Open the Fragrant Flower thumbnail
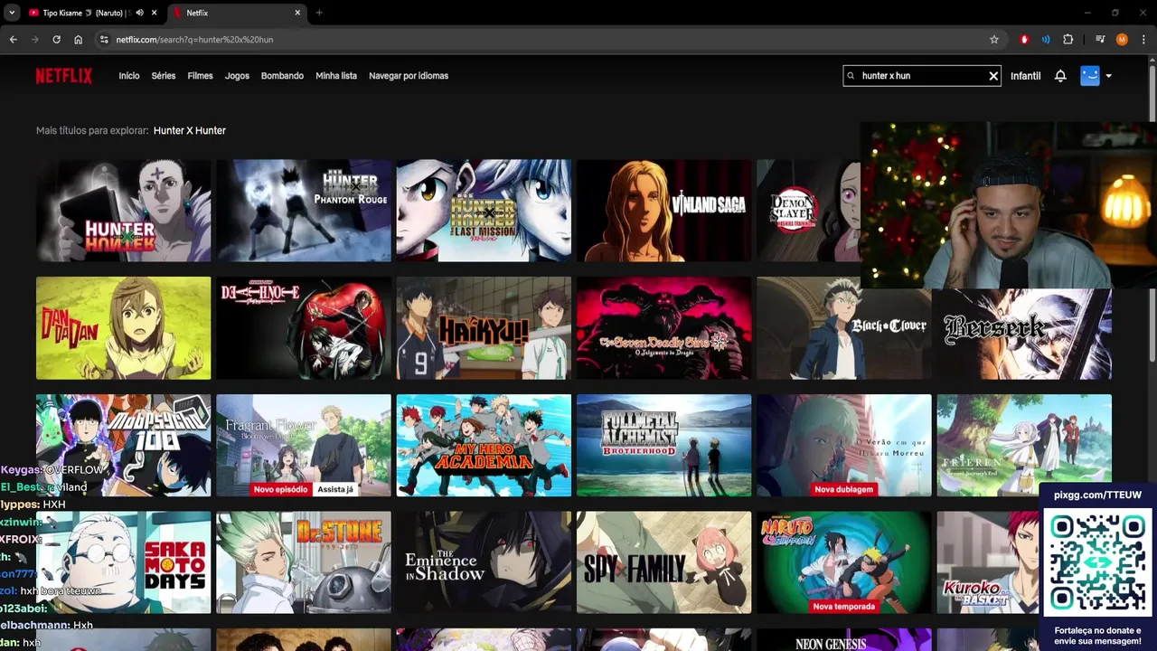 [304, 445]
